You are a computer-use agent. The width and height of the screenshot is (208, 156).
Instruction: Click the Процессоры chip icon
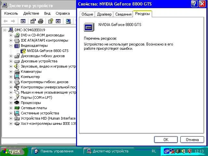coord(17,103)
